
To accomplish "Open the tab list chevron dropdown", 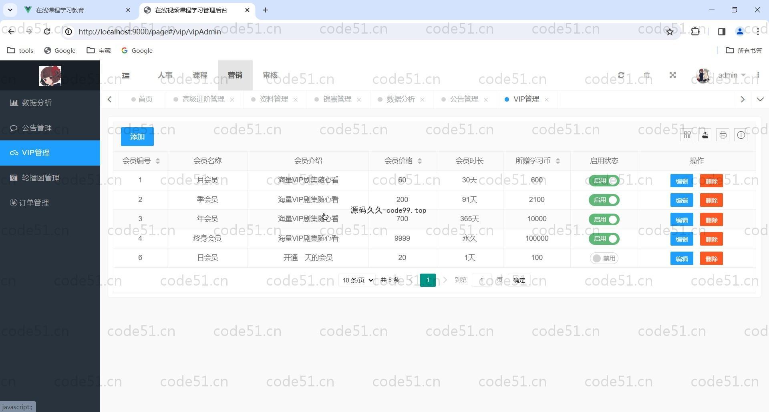I will click(760, 100).
